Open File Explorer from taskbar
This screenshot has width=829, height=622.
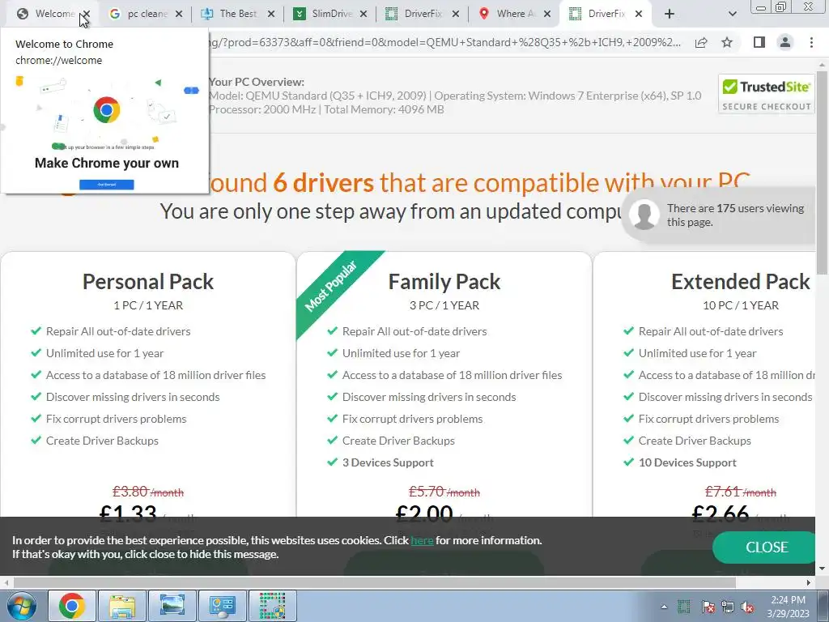[x=122, y=606]
